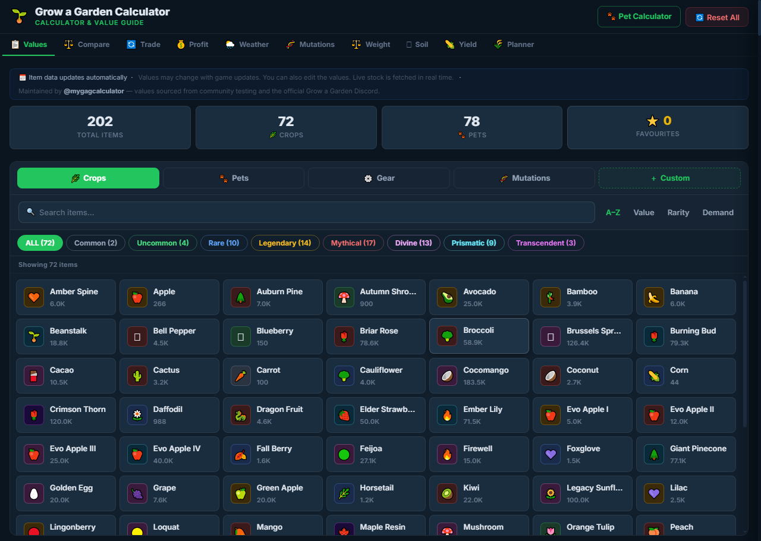Click the Auburn Pine tree icon
Viewport: 761px width, 541px height.
tap(241, 297)
